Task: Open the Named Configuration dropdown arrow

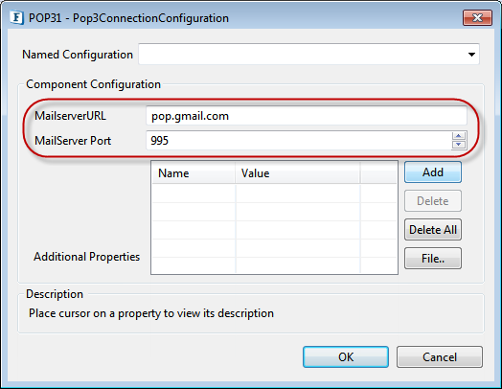Action: 471,55
